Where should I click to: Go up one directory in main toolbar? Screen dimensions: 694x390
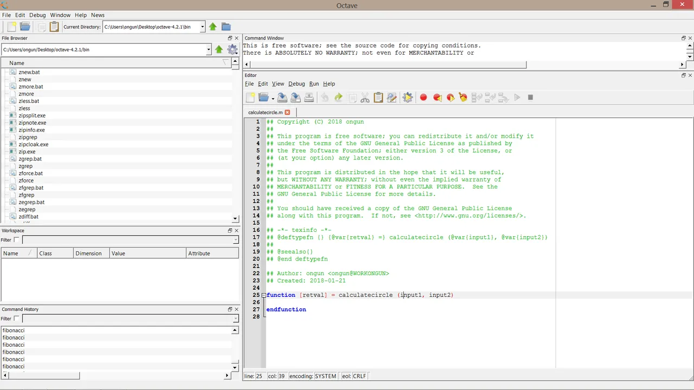(213, 27)
